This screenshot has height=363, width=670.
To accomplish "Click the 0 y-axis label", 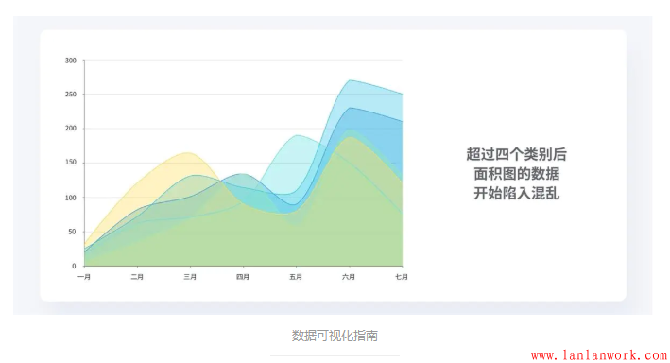I will click(x=74, y=266).
